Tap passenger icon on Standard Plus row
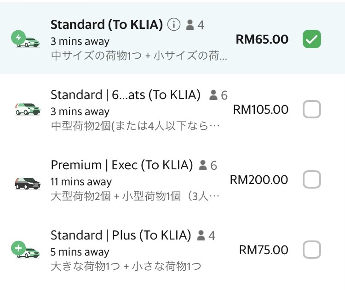This screenshot has width=345, height=290. coord(201,235)
